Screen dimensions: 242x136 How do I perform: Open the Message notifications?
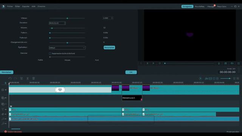[211, 6]
